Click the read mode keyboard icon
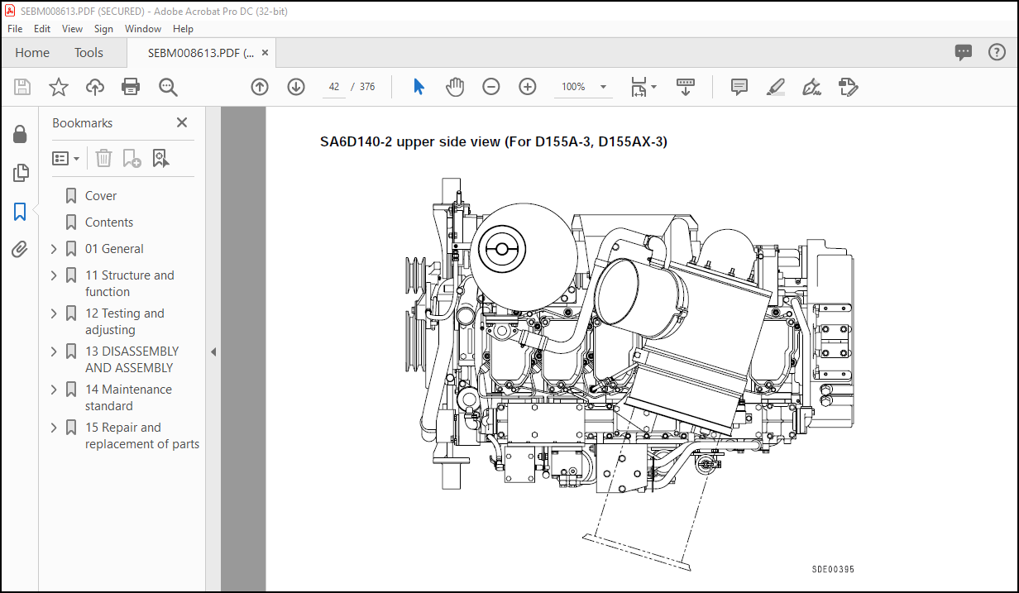The width and height of the screenshot is (1019, 593). pyautogui.click(x=685, y=87)
